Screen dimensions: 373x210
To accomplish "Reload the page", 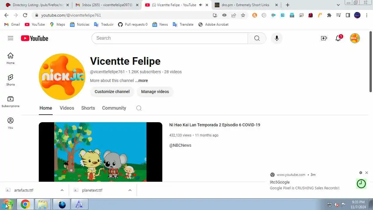I will click(25, 15).
